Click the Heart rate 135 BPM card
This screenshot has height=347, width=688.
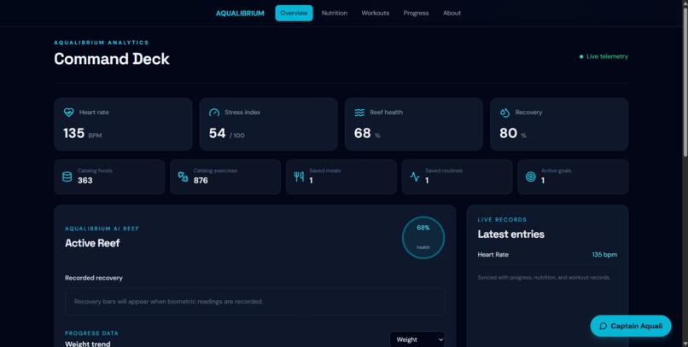(123, 124)
